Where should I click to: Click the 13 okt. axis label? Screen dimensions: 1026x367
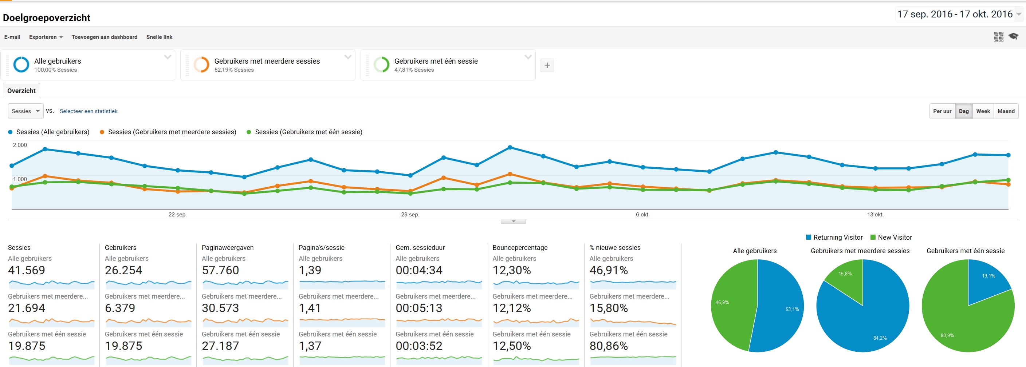(x=875, y=214)
